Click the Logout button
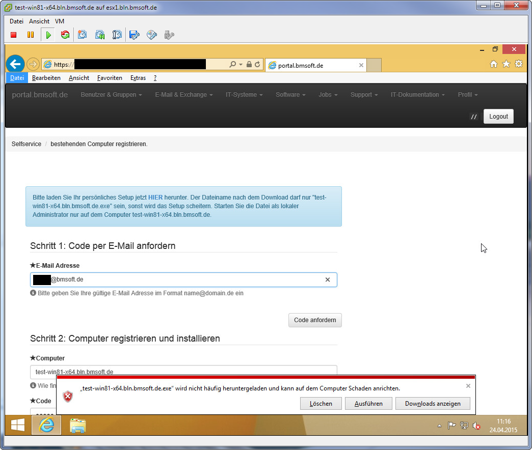Viewport: 532px width, 450px height. coord(498,116)
